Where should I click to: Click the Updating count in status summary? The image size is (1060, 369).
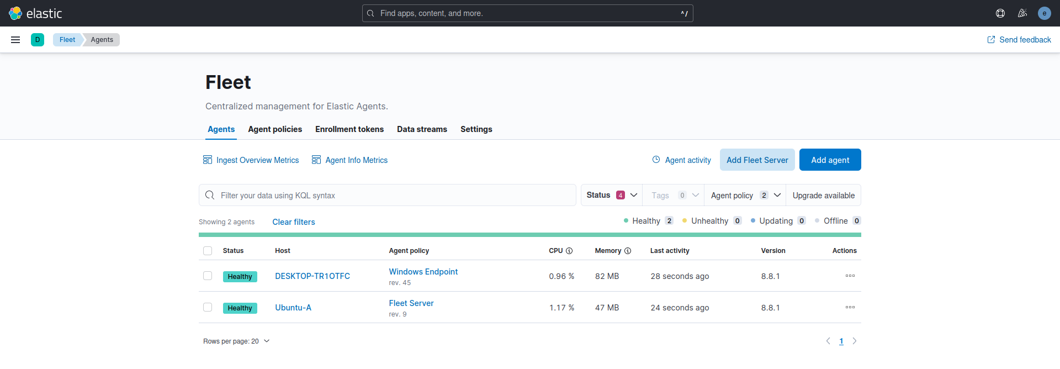pyautogui.click(x=802, y=220)
